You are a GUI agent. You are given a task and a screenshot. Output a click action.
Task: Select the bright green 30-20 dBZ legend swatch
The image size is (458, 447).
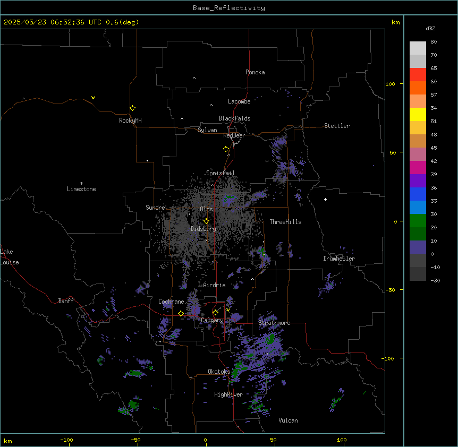[418, 221]
